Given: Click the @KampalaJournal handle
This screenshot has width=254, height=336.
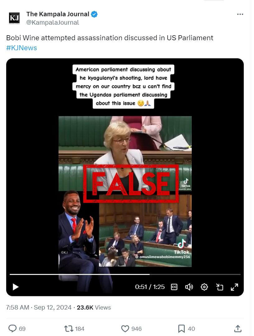Looking at the screenshot, I should point(53,22).
